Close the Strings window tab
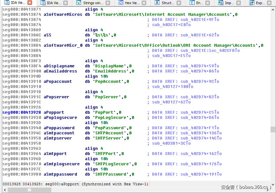Screen dimensions: 276x193 pyautogui.click(x=107, y=3)
